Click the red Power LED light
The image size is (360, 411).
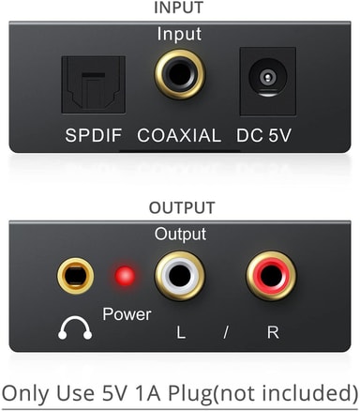[x=125, y=276]
